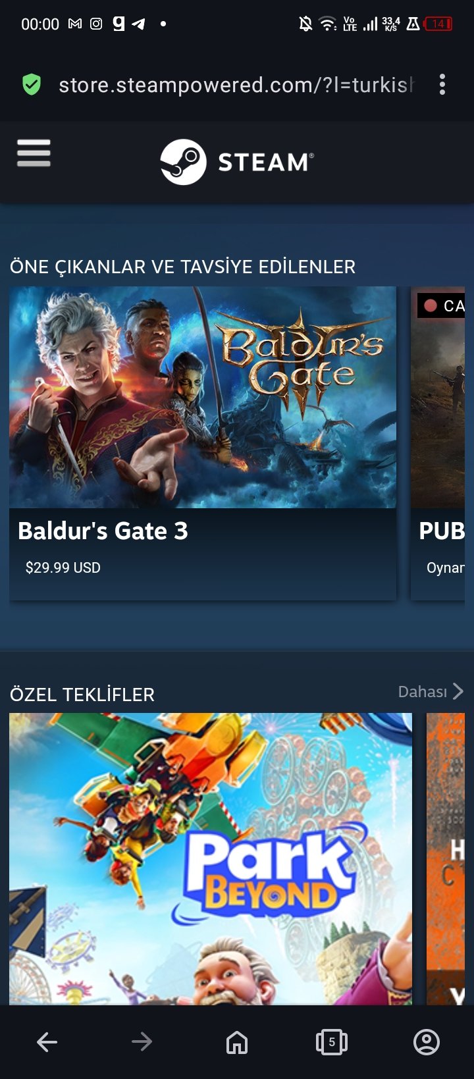Open the Park Beyond special offer
This screenshot has width=474, height=1079.
211,859
